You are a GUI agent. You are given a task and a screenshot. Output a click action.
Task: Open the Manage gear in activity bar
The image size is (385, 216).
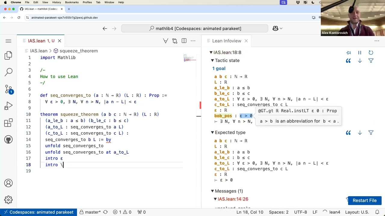click(8, 200)
